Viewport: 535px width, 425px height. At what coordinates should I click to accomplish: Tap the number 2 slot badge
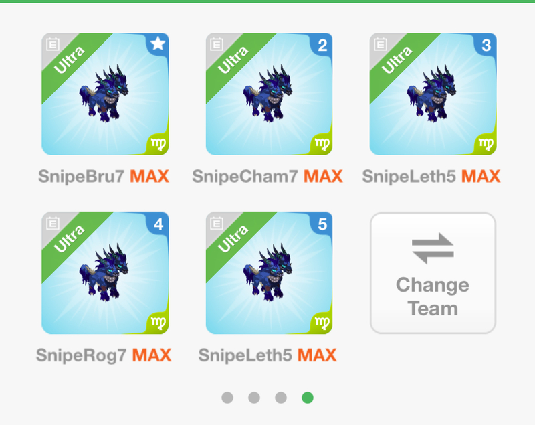tap(322, 45)
